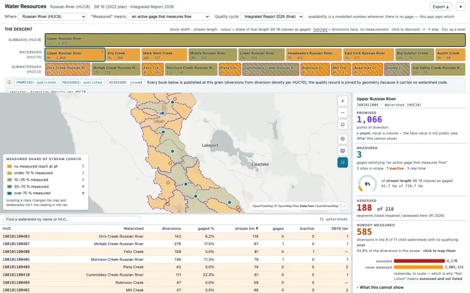Descend into Dry Creek watershed block
The image size is (470, 293).
point(123,55)
